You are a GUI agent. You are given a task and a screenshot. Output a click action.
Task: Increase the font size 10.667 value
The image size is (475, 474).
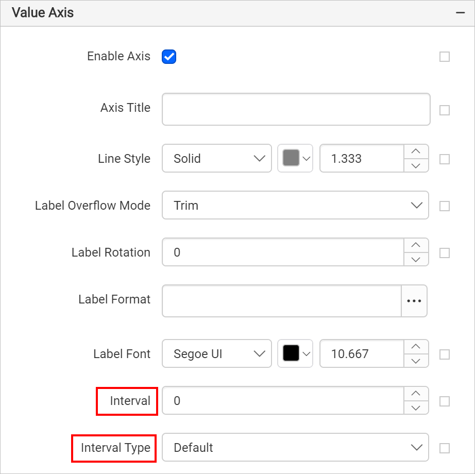(416, 347)
